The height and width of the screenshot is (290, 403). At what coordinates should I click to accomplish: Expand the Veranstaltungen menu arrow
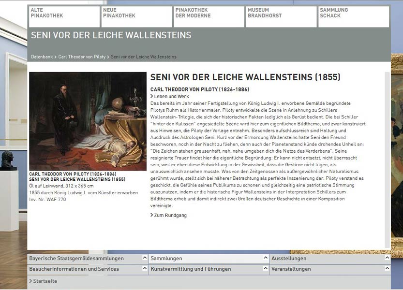click(x=387, y=269)
